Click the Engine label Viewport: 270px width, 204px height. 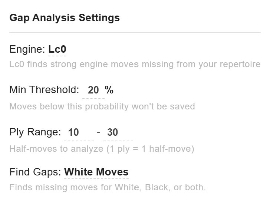coord(27,50)
